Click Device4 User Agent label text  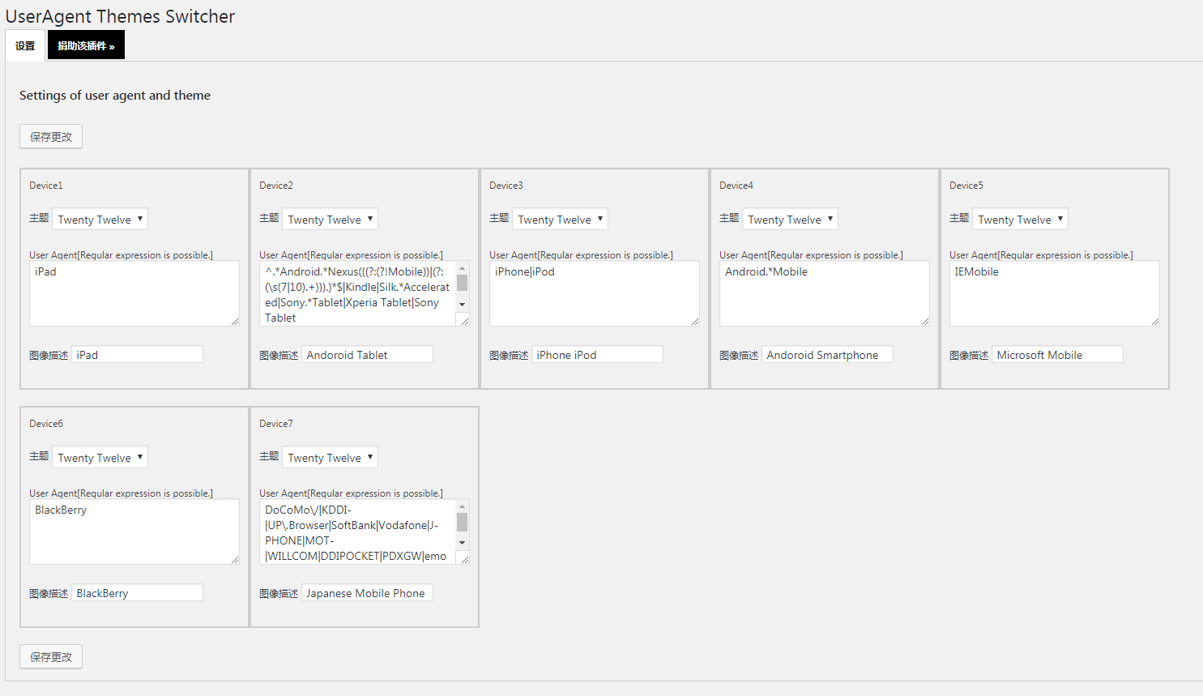pyautogui.click(x=811, y=255)
